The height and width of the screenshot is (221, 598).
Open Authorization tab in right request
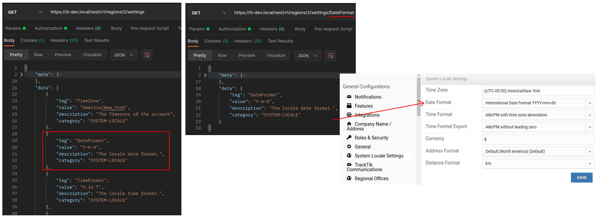coord(235,29)
